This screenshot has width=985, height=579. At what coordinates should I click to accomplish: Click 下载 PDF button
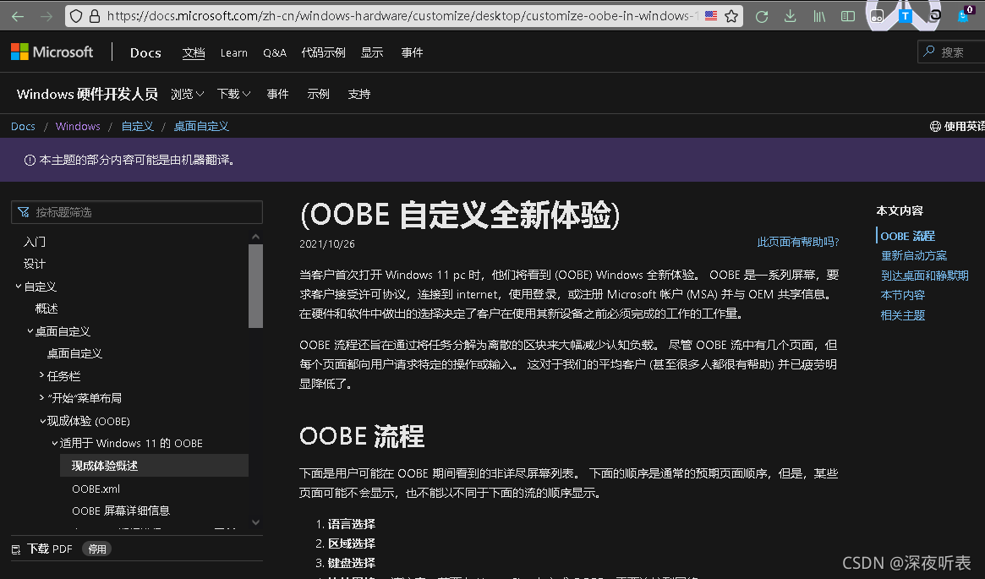[50, 549]
